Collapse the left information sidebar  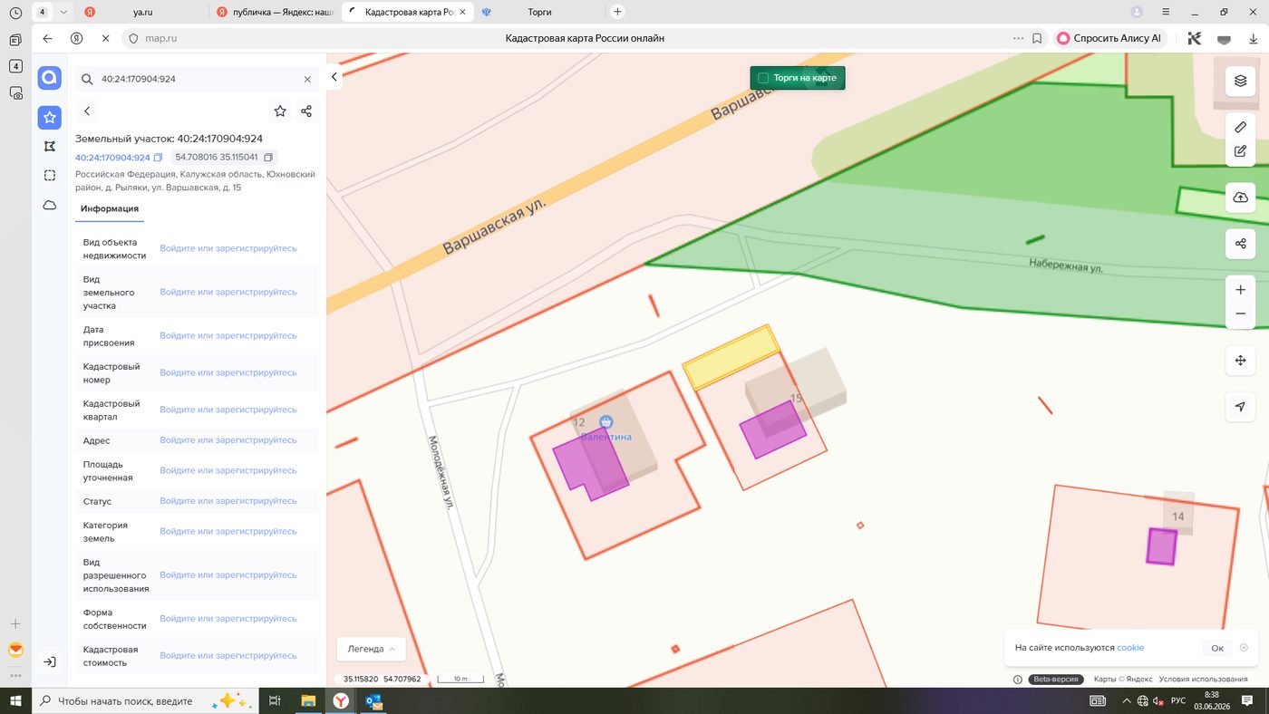334,77
